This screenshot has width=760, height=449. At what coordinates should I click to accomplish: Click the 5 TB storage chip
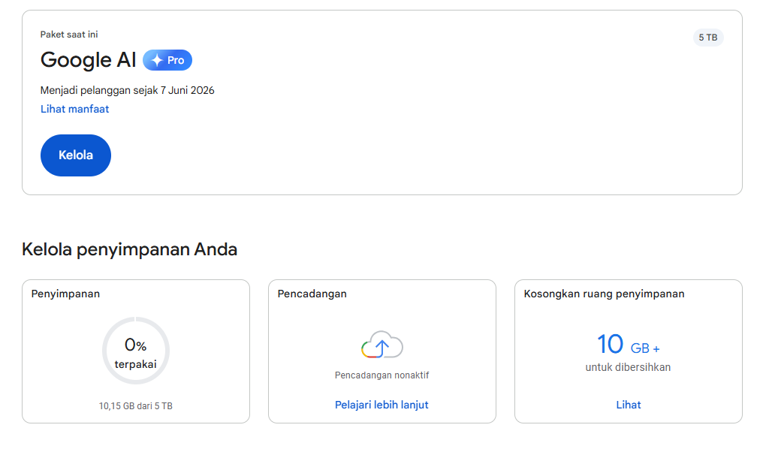(x=708, y=38)
